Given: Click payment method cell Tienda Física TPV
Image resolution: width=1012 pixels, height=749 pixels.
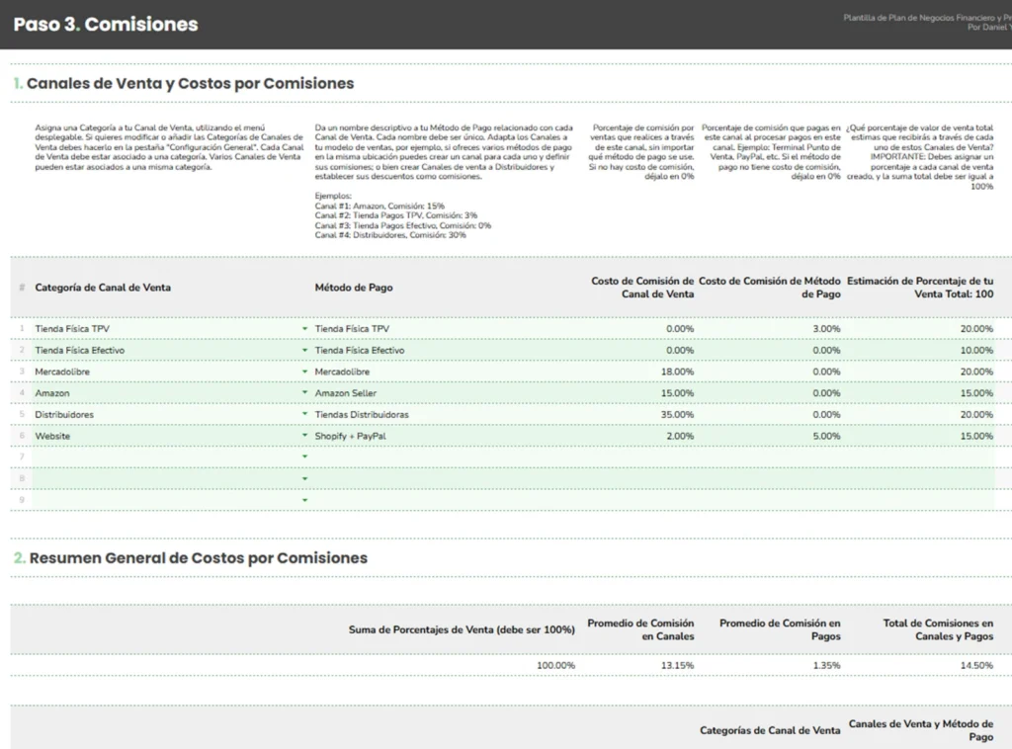Looking at the screenshot, I should pyautogui.click(x=446, y=329).
